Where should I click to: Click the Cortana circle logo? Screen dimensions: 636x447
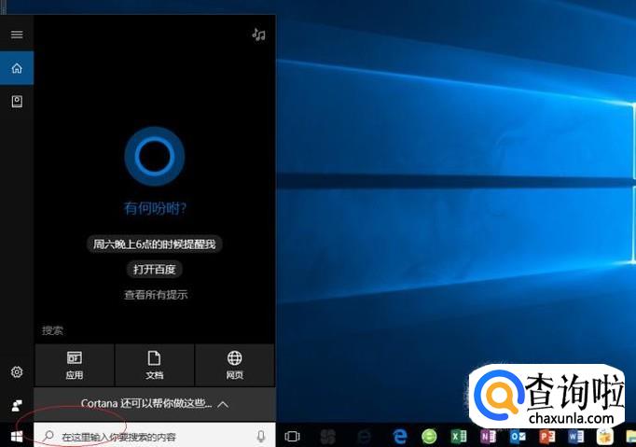tap(155, 157)
